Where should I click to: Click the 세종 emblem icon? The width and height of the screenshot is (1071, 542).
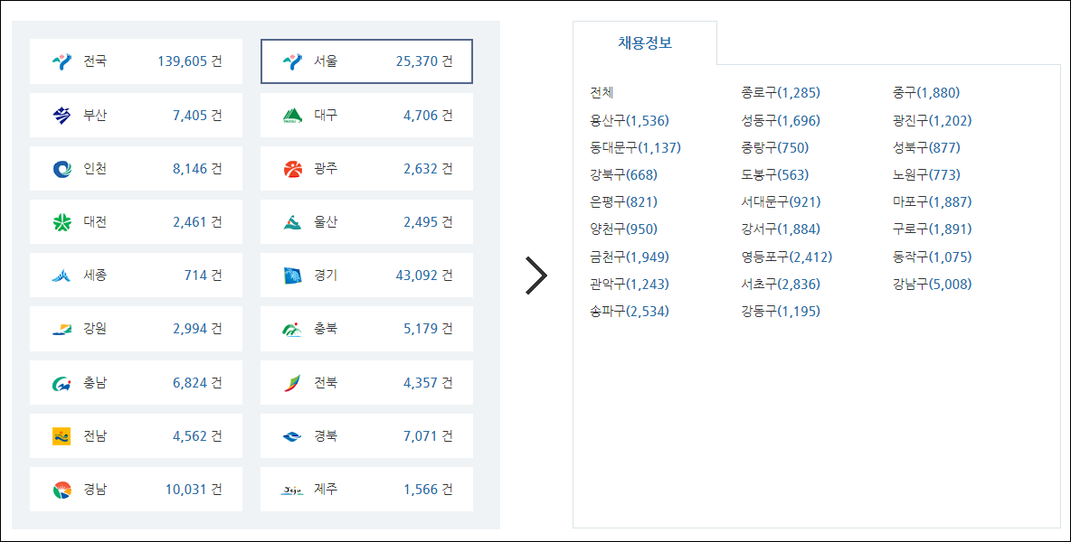tap(62, 276)
